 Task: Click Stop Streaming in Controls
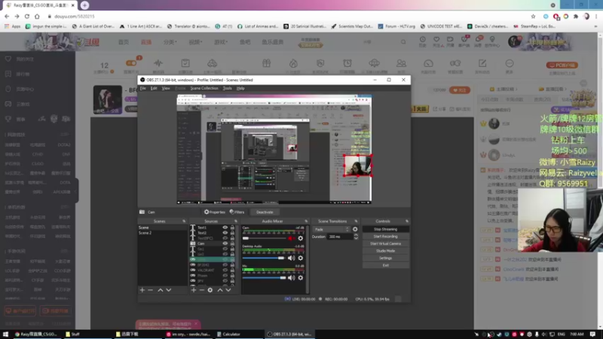click(385, 229)
